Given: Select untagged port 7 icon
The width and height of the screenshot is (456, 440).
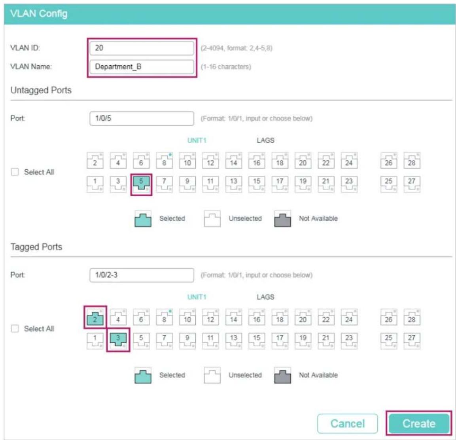Looking at the screenshot, I should [x=164, y=184].
